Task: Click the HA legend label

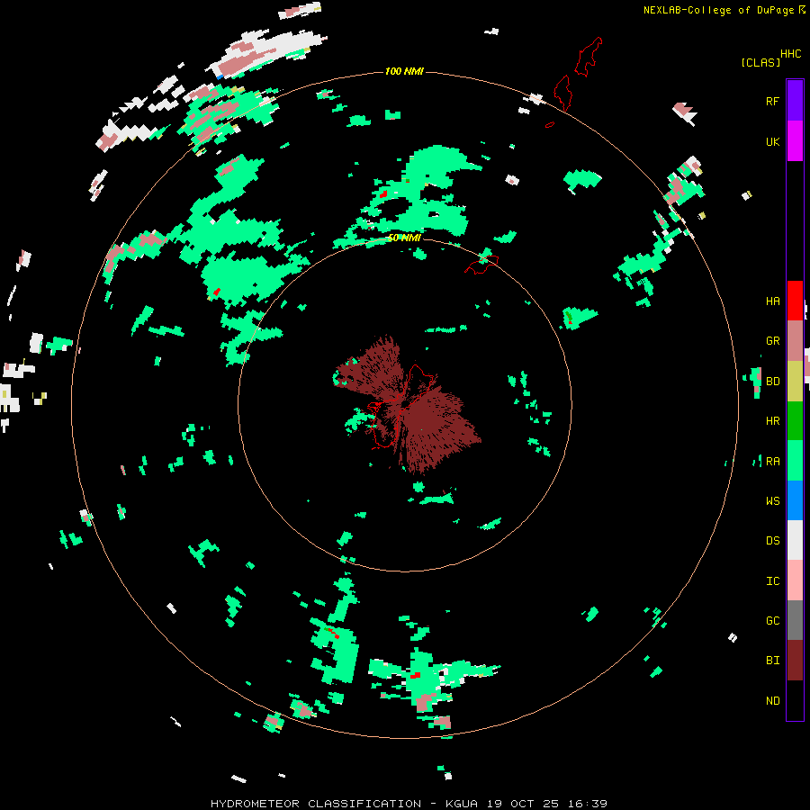Action: [x=772, y=301]
